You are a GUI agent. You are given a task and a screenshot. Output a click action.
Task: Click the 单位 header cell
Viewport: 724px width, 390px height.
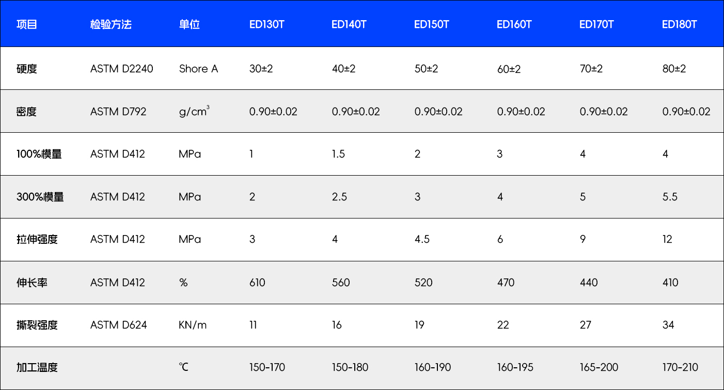[189, 24]
